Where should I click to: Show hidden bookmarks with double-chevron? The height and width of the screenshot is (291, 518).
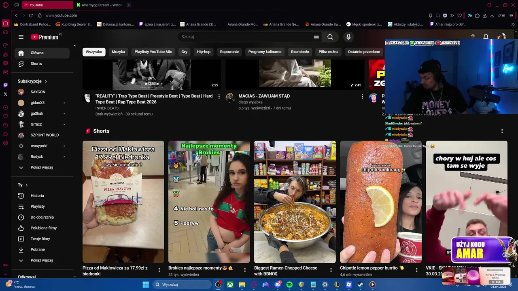tap(513, 24)
